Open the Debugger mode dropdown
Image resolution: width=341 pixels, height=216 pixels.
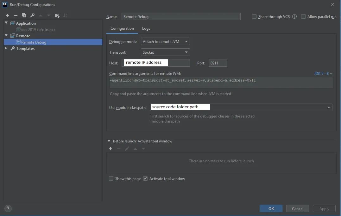pos(165,41)
